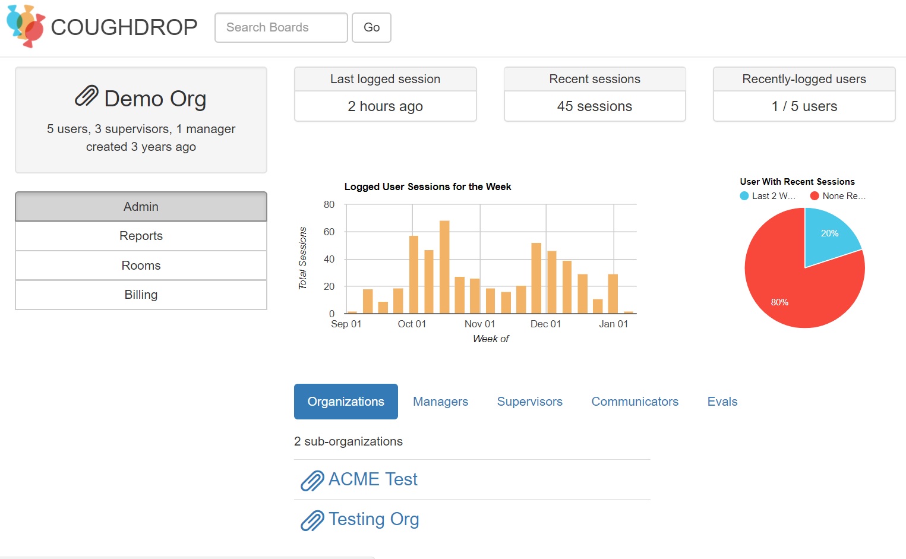Click the paperclip icon next to ACME Test

(x=312, y=481)
